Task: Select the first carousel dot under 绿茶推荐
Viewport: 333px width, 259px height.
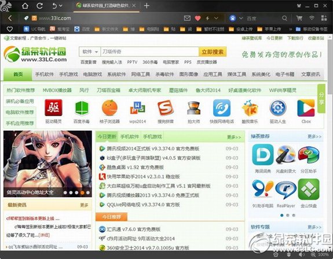Action: pos(281,215)
